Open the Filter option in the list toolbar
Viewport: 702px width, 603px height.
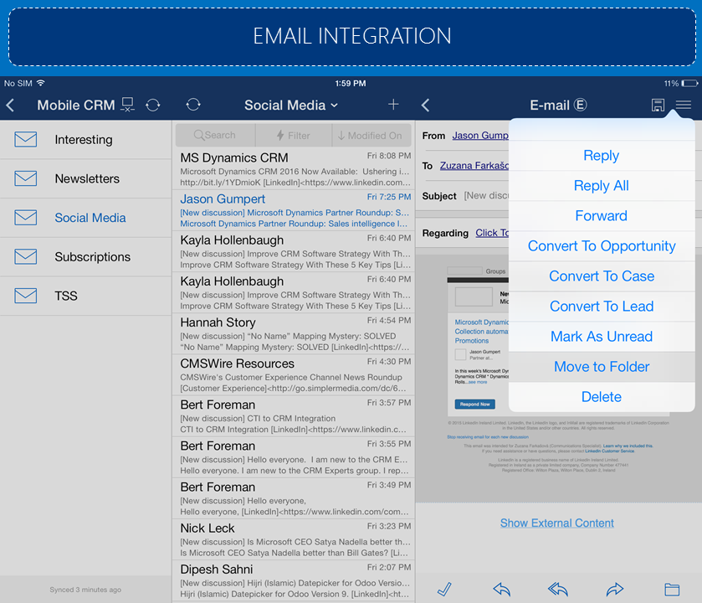[x=293, y=135]
